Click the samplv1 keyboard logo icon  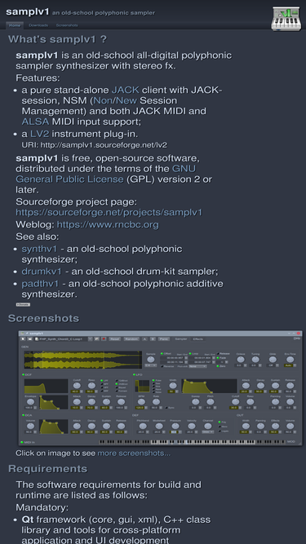pos(286,19)
